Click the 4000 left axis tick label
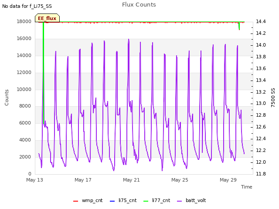Screen dimensions: 279x209 pyautogui.click(x=25, y=140)
